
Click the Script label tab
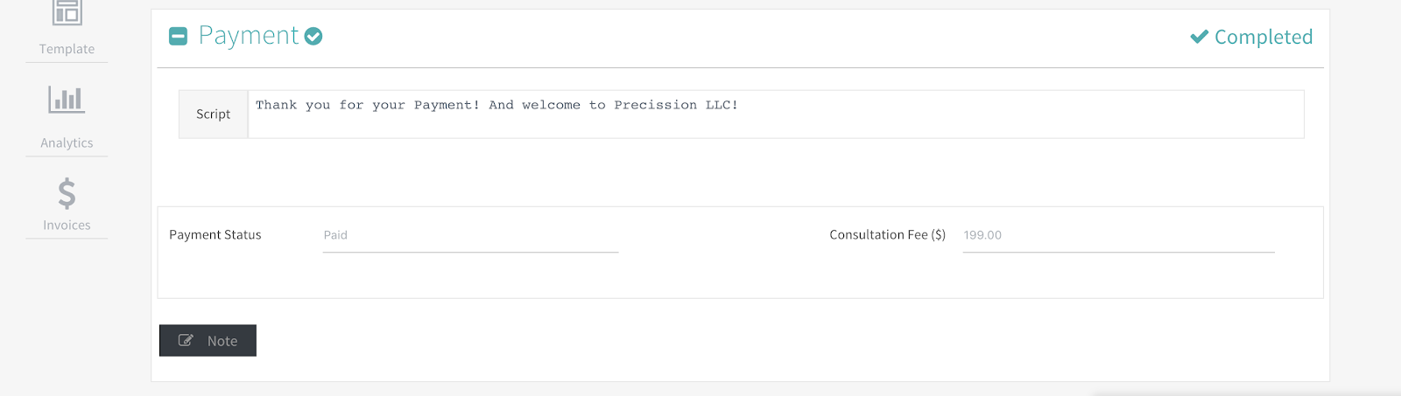pyautogui.click(x=214, y=115)
